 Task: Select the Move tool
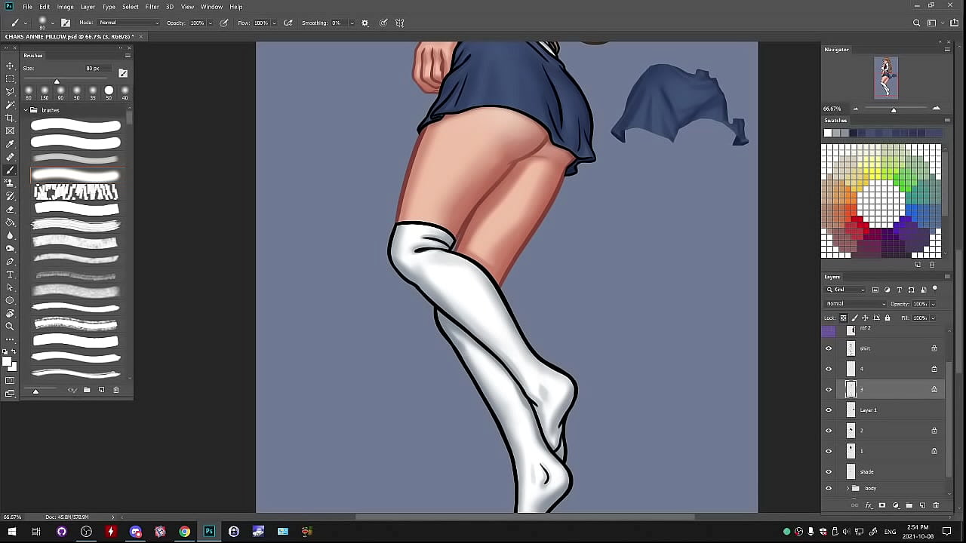(x=10, y=66)
